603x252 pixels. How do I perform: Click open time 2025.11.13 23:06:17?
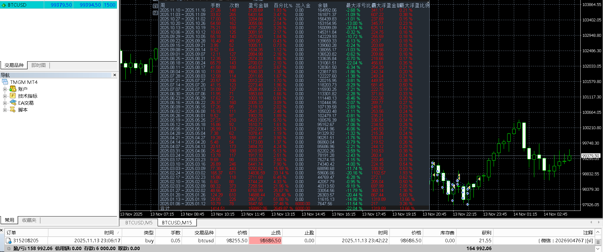click(x=97, y=241)
